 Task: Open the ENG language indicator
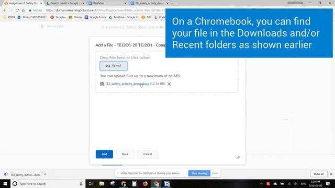[x=304, y=184]
